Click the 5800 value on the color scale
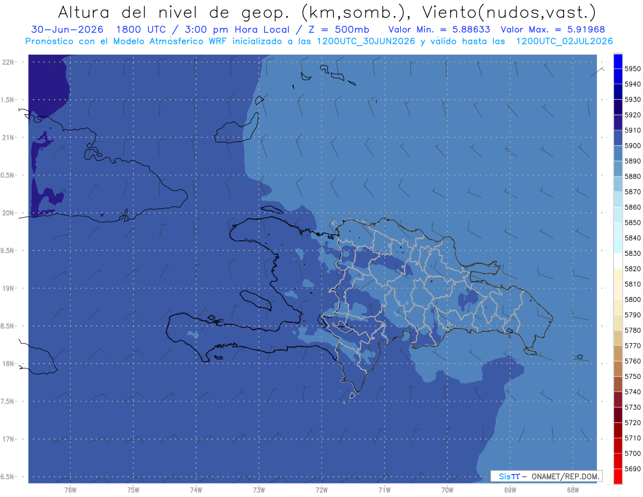Viewport: 643px width, 497px height. click(633, 299)
